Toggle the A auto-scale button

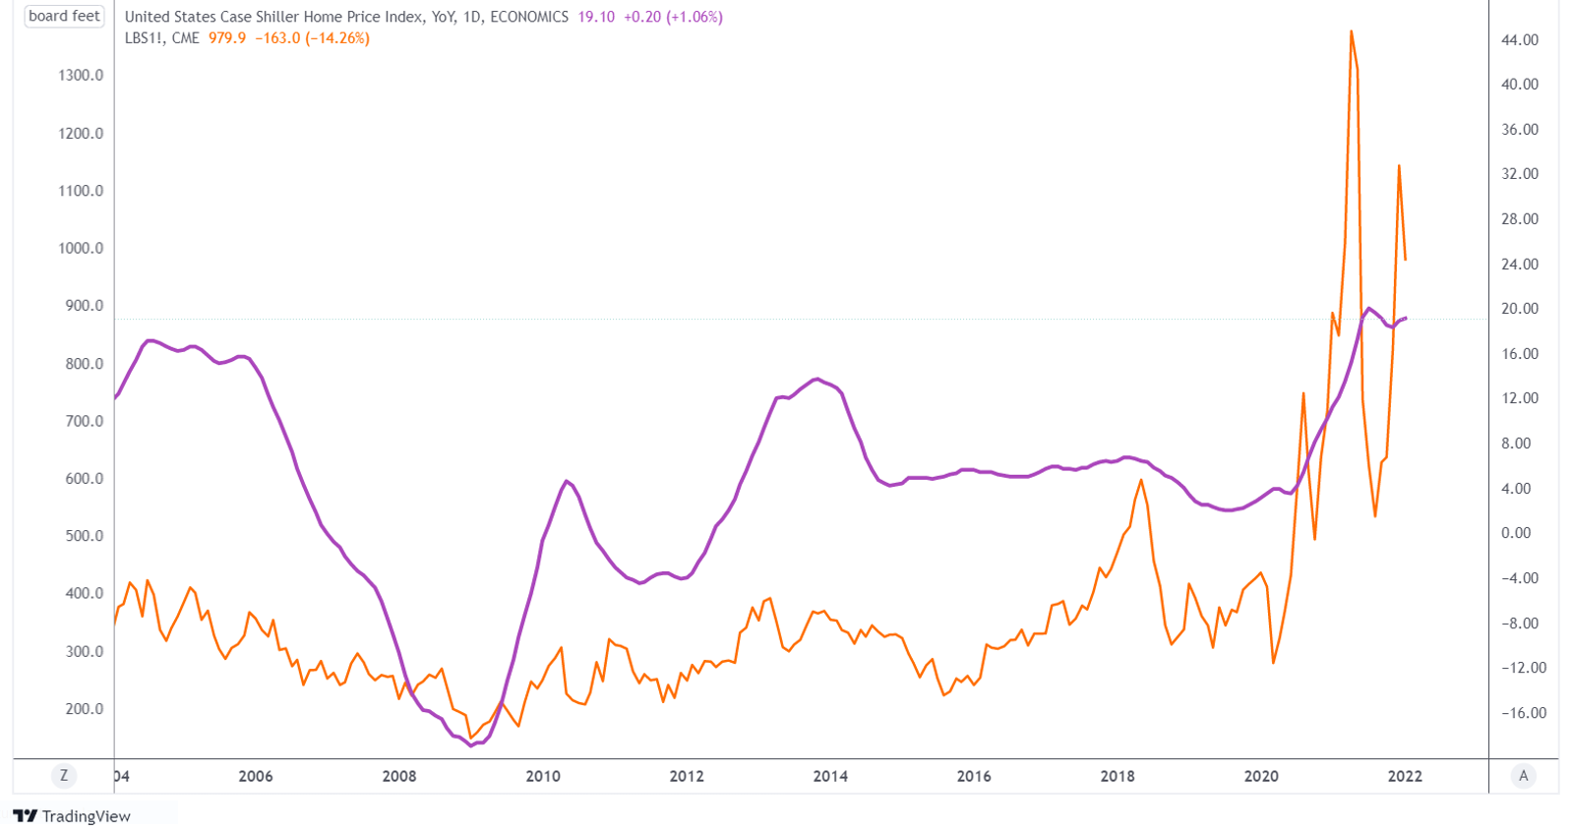tap(1523, 776)
